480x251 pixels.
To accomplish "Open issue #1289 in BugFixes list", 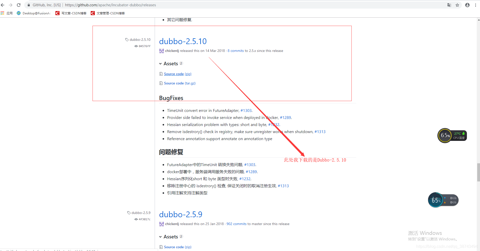I will point(285,117).
